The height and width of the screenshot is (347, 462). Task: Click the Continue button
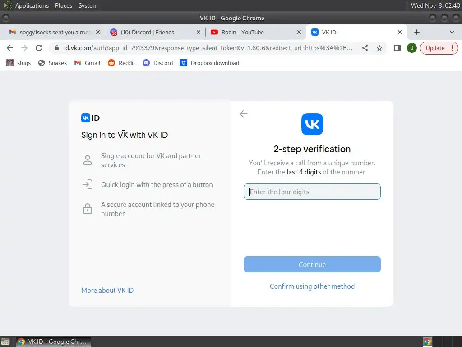[x=312, y=264]
